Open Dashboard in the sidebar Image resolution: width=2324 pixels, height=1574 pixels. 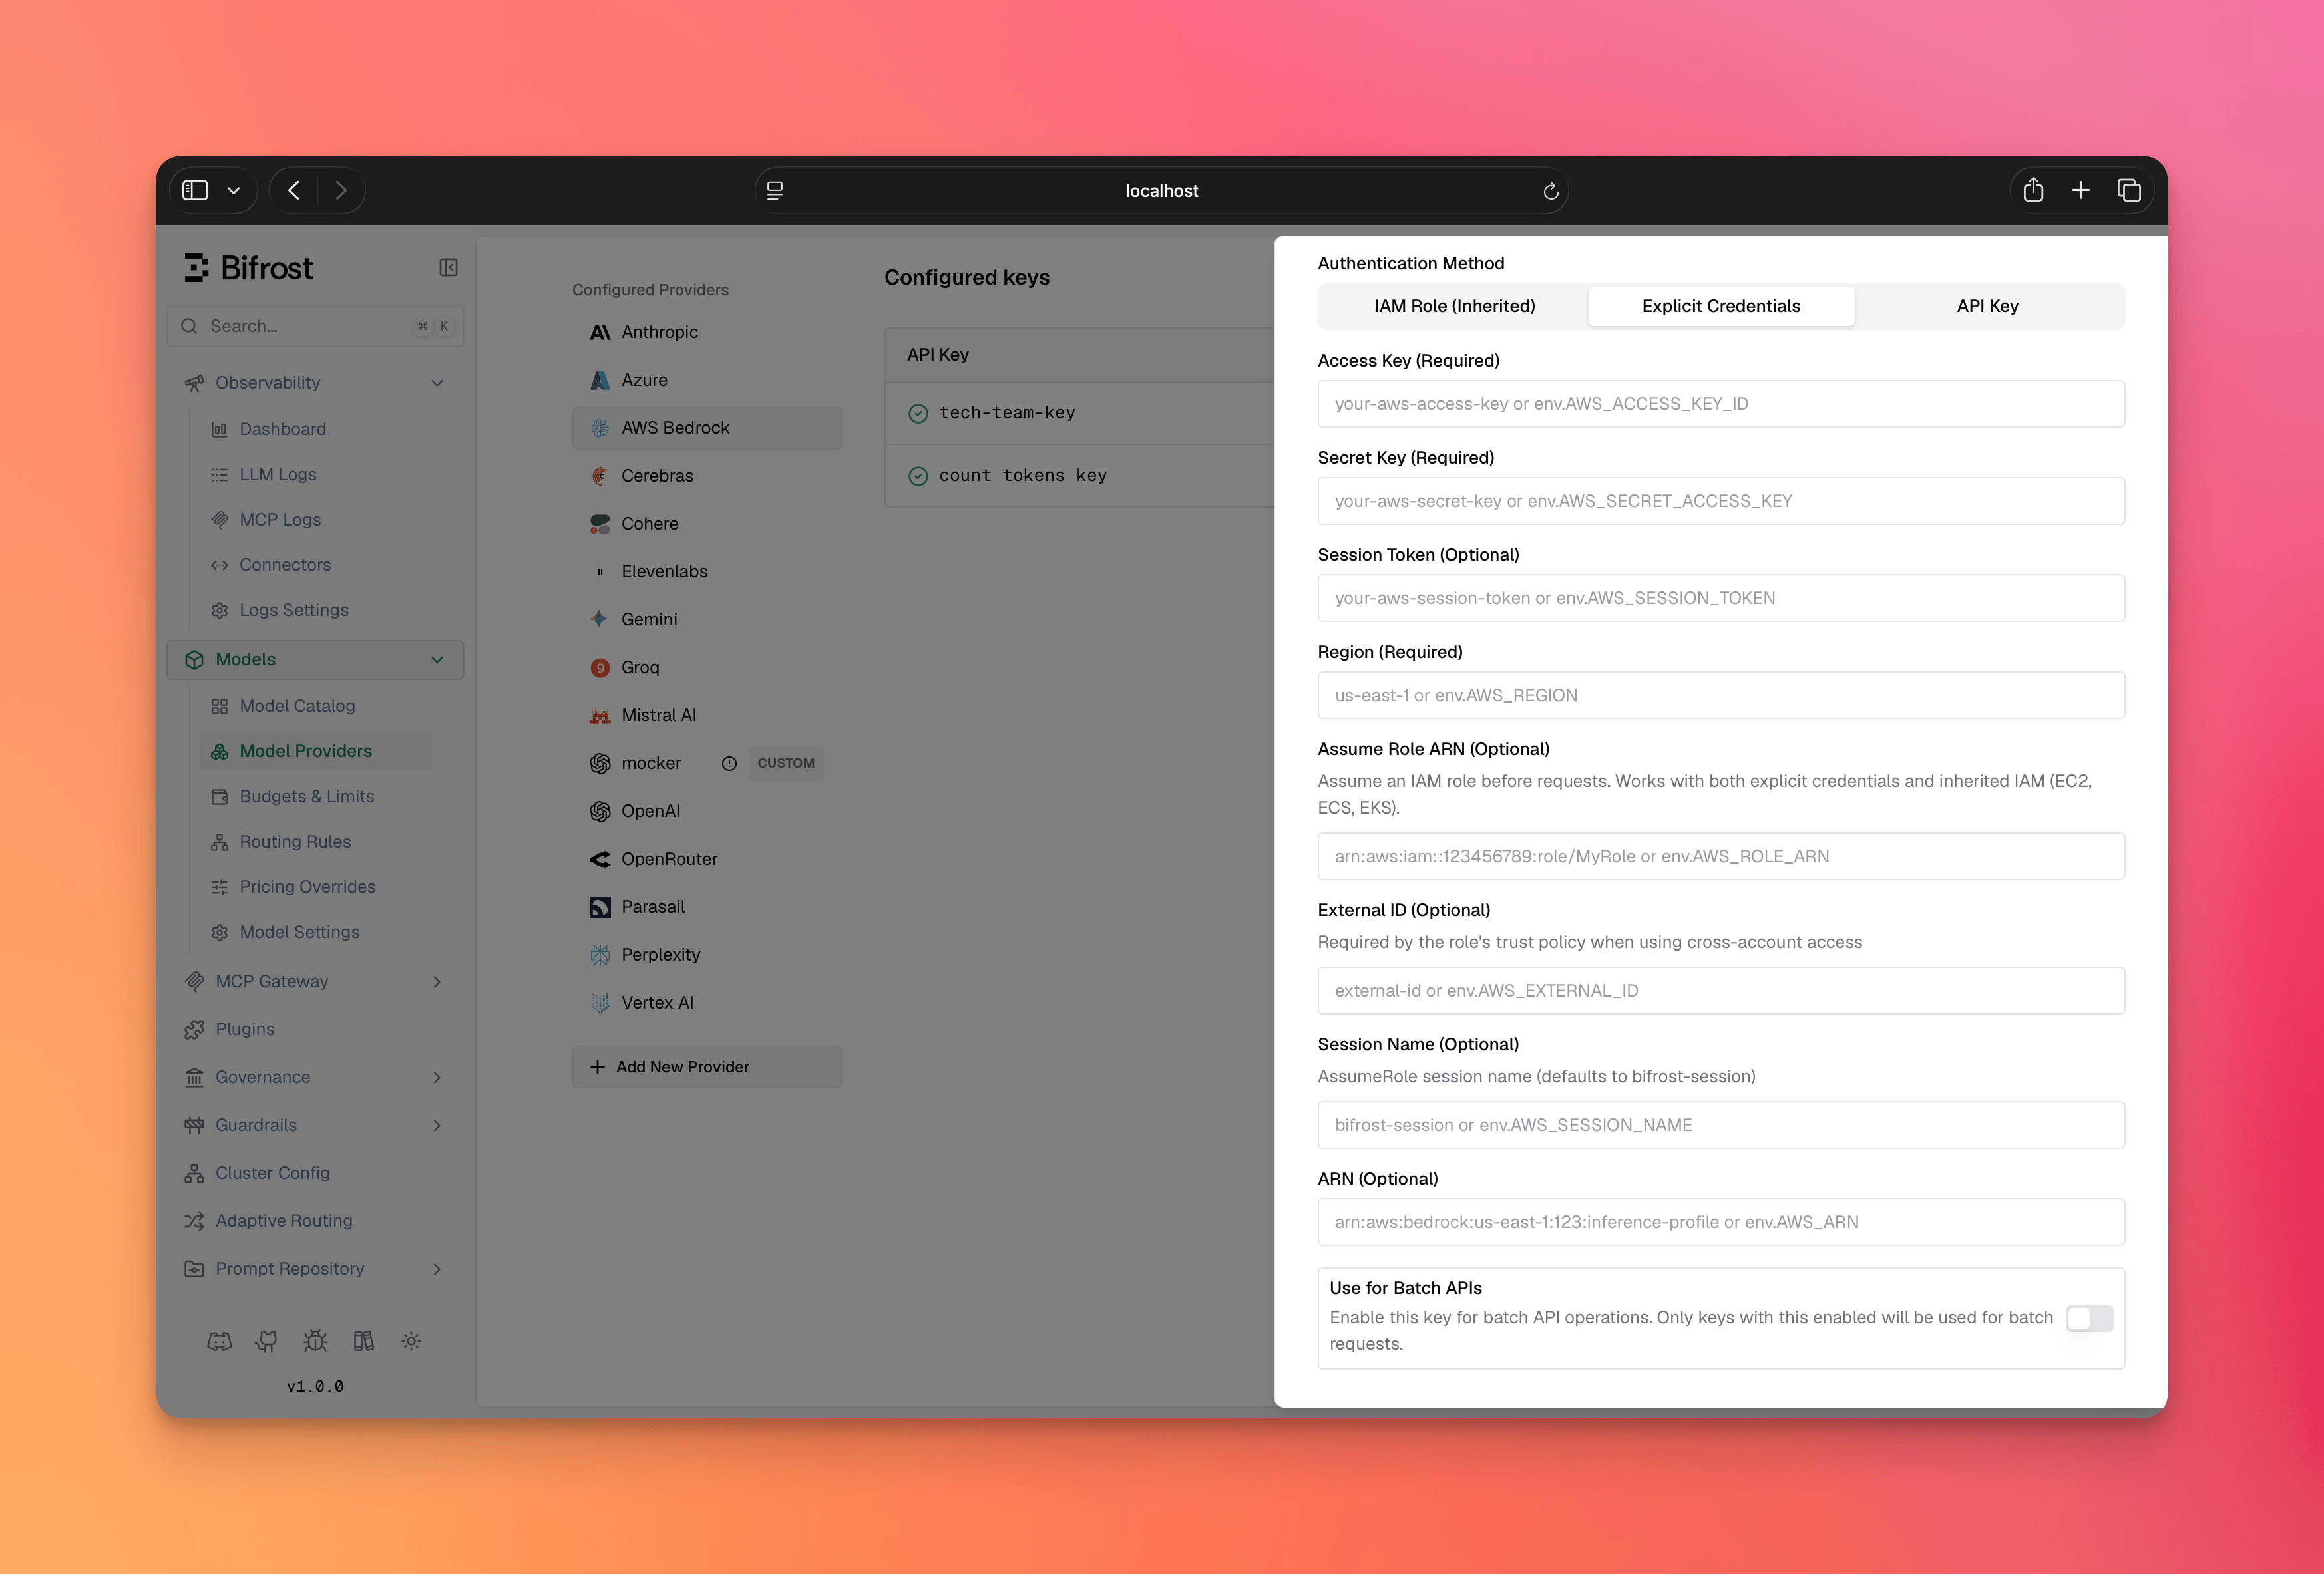(x=282, y=428)
